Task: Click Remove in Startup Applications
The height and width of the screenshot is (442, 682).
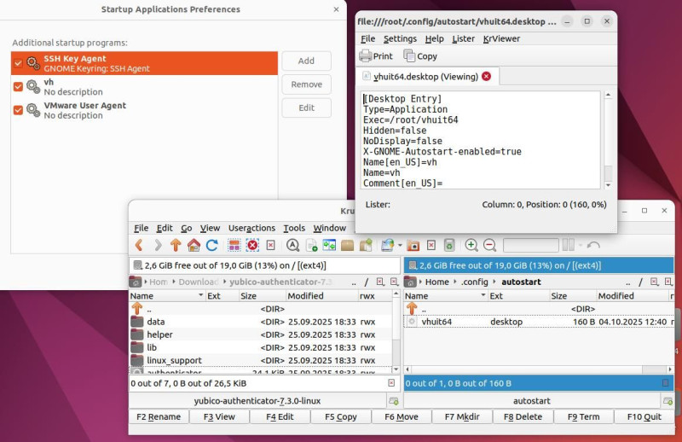Action: tap(306, 84)
